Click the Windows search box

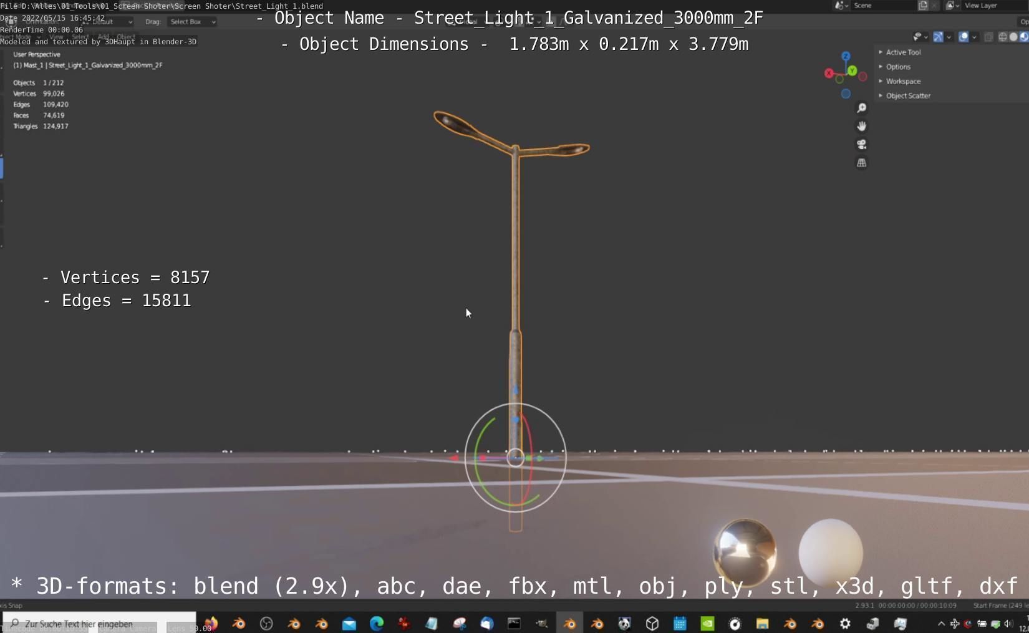[100, 623]
